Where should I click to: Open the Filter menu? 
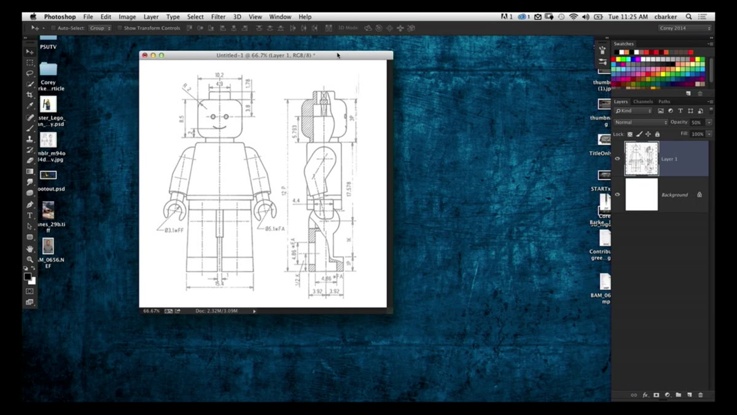(218, 17)
